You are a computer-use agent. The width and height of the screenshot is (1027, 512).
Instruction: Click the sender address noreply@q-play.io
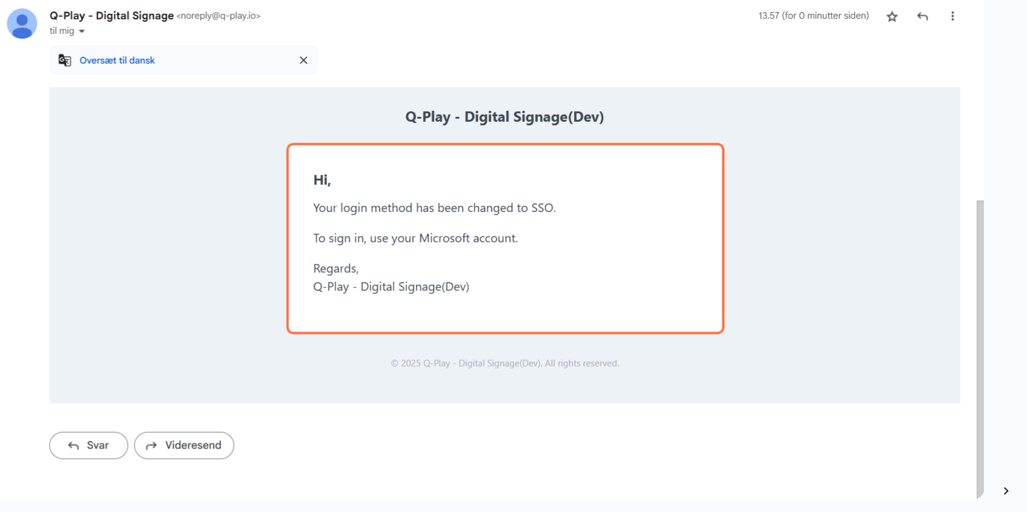coord(218,16)
